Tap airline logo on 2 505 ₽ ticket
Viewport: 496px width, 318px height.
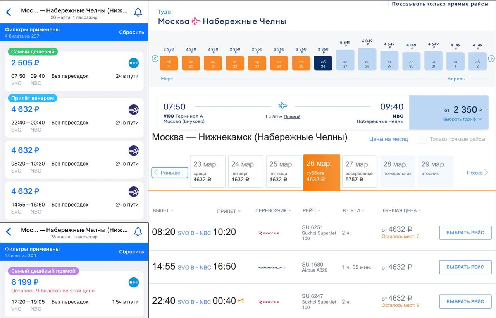click(134, 63)
